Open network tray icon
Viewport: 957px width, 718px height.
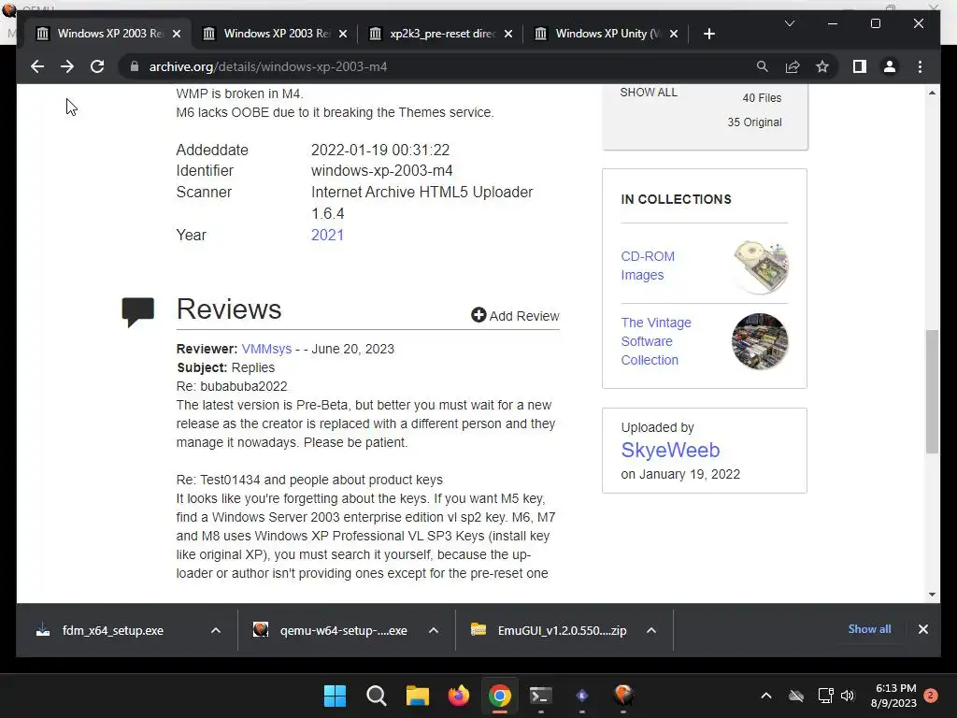(x=825, y=696)
